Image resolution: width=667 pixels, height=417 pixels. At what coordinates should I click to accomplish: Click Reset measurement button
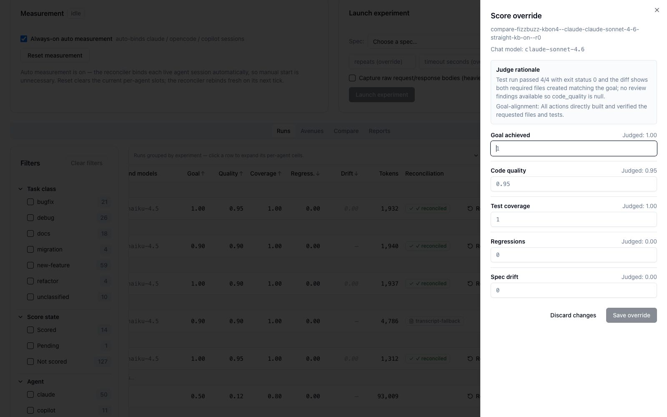click(x=55, y=55)
